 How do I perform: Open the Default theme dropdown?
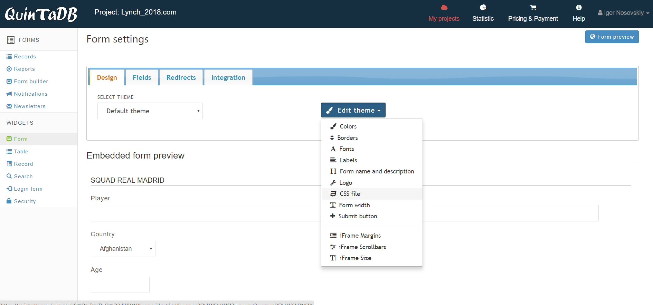click(150, 111)
